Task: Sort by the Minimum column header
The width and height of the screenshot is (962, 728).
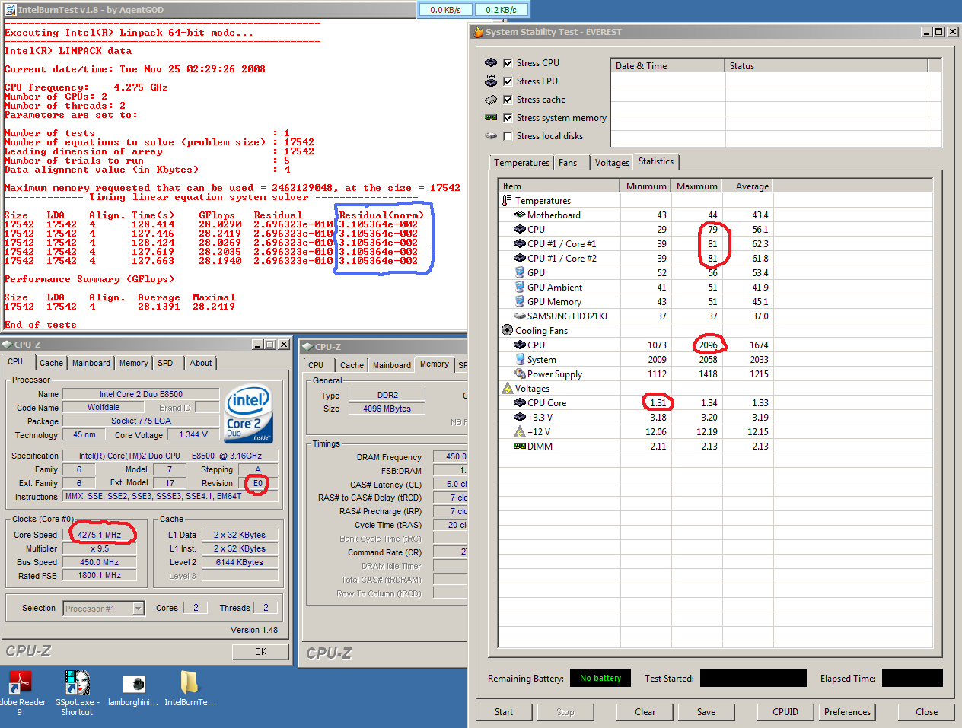Action: (x=645, y=186)
